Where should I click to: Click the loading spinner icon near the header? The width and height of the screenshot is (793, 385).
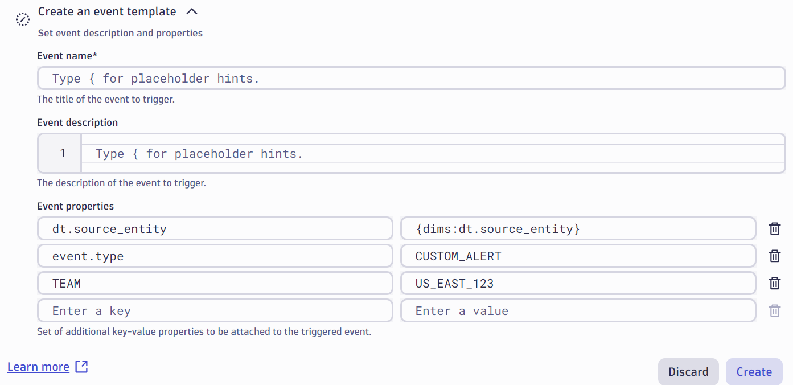click(23, 19)
